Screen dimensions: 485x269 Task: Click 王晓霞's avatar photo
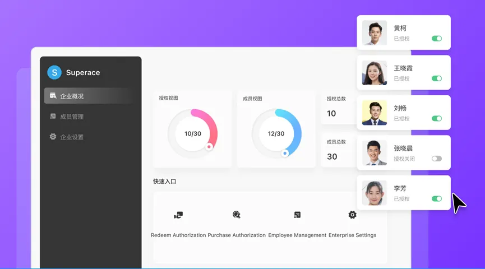[375, 73]
